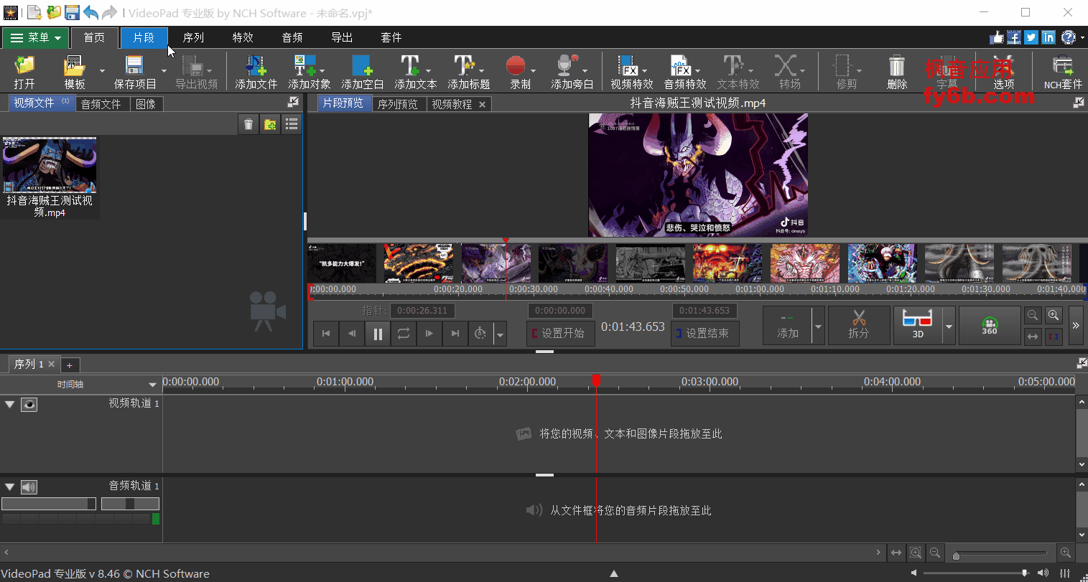The height and width of the screenshot is (582, 1088).
Task: Switch to the 导出 ribbon tab
Action: pyautogui.click(x=342, y=37)
